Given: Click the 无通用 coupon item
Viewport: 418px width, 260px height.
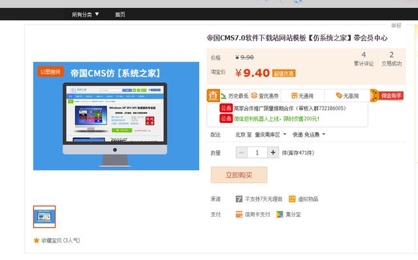Looking at the screenshot, I should pos(302,96).
